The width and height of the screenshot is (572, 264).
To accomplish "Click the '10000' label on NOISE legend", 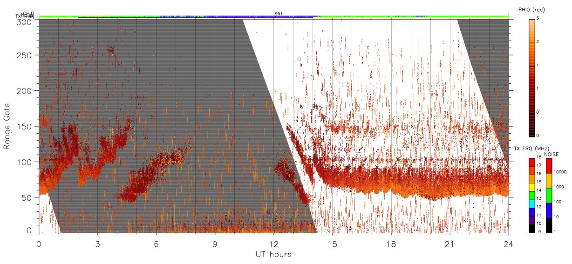I will [x=561, y=172].
